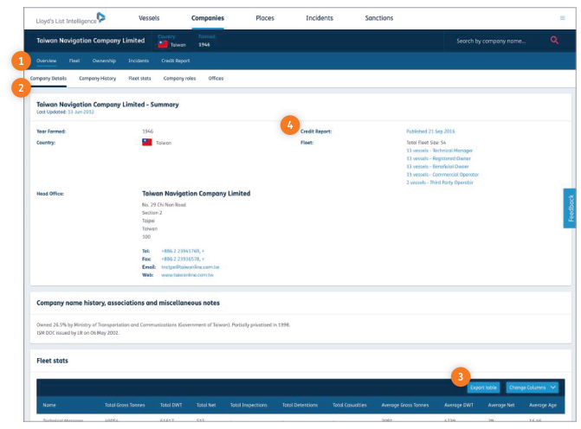Screen dimensions: 581x429
Task: Open 13 vessels - Technical Manager link
Action: click(x=440, y=150)
